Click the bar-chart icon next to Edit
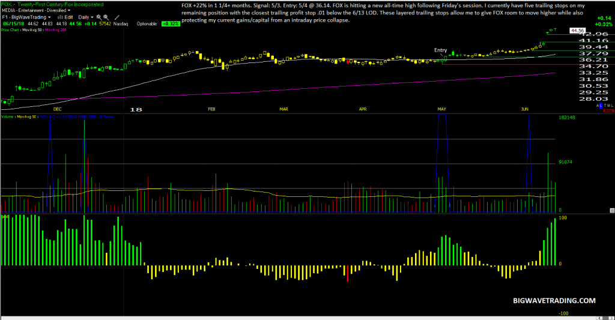Viewport: 615px width, 320px height. [60, 17]
